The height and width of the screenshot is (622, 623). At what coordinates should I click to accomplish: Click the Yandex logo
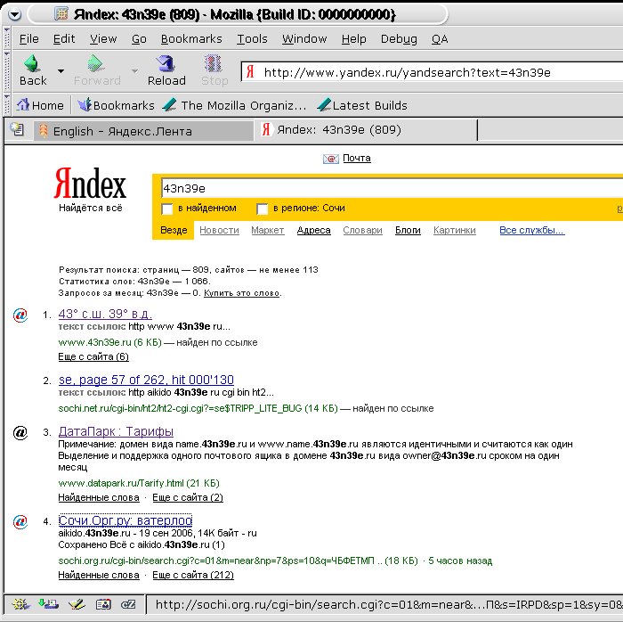click(90, 184)
